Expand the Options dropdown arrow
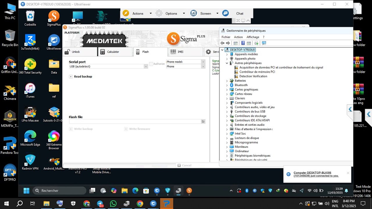Screen dimensions: 372x209 point(184,13)
